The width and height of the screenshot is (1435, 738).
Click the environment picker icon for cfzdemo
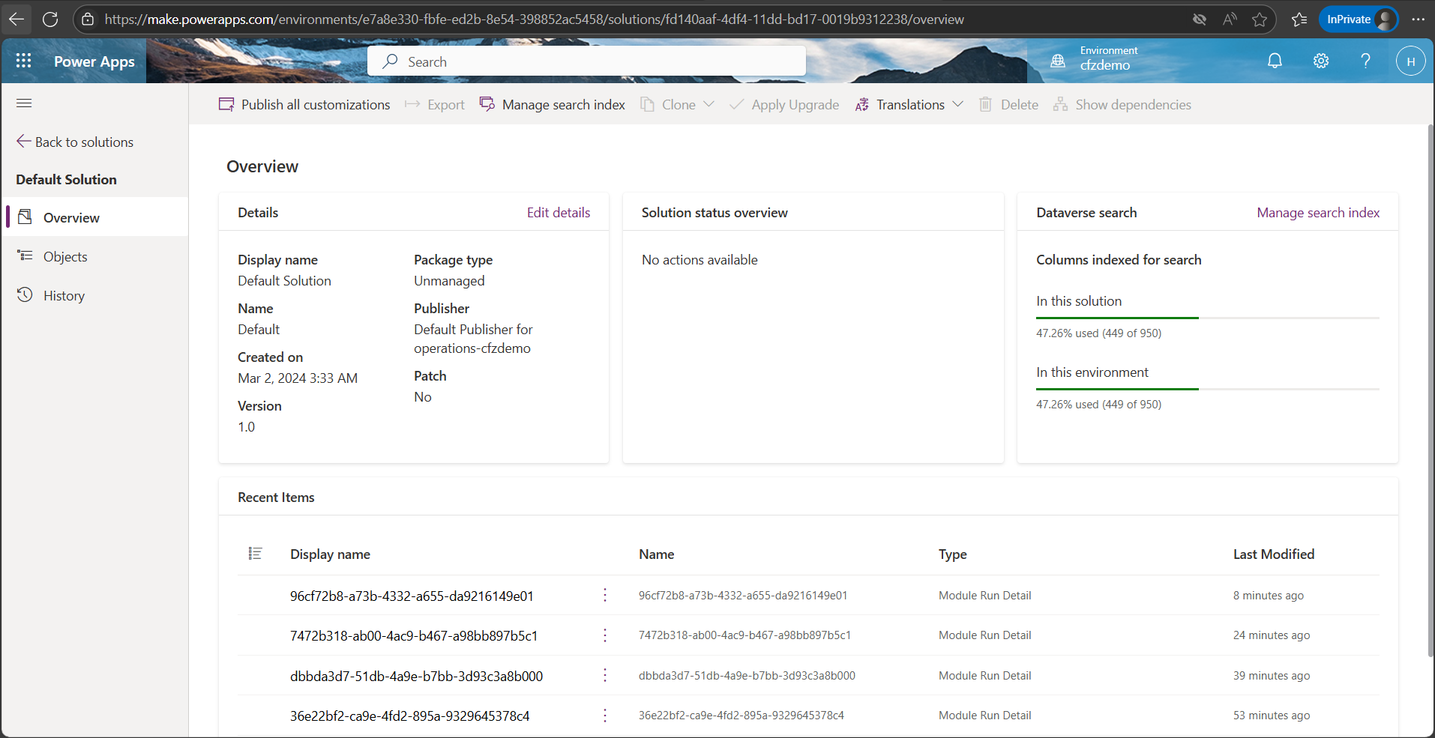[x=1058, y=61]
